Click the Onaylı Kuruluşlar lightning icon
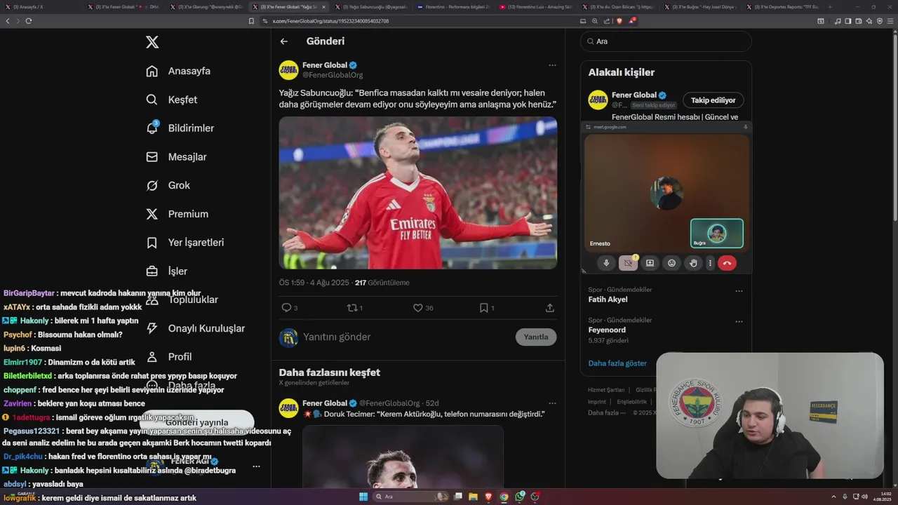Screen dimensions: 898x505 tap(152, 328)
